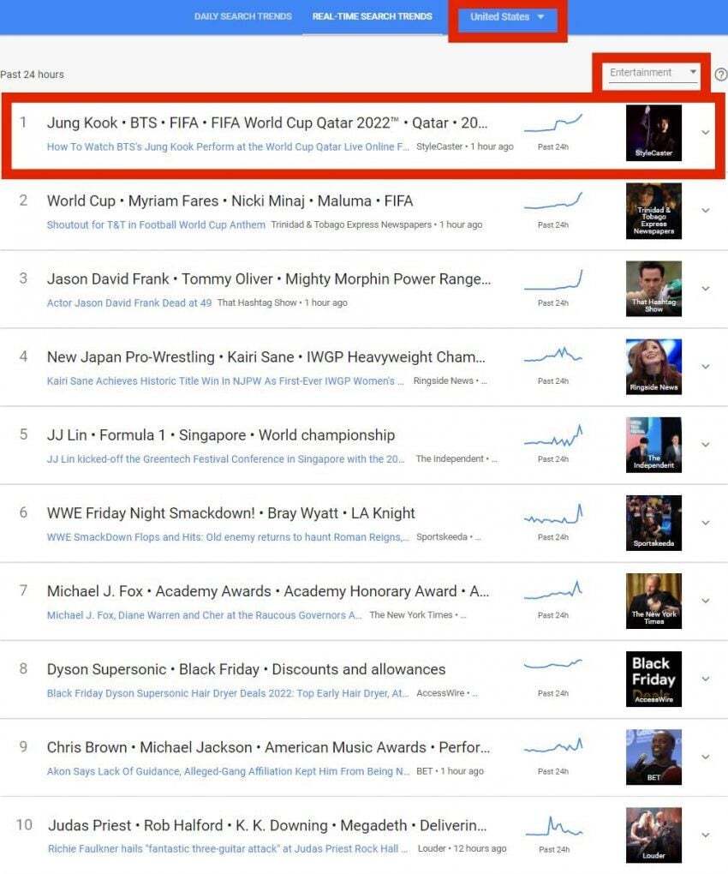Open Kairi Sane Historic Title Win article link
The width and height of the screenshot is (728, 874).
pyautogui.click(x=225, y=380)
